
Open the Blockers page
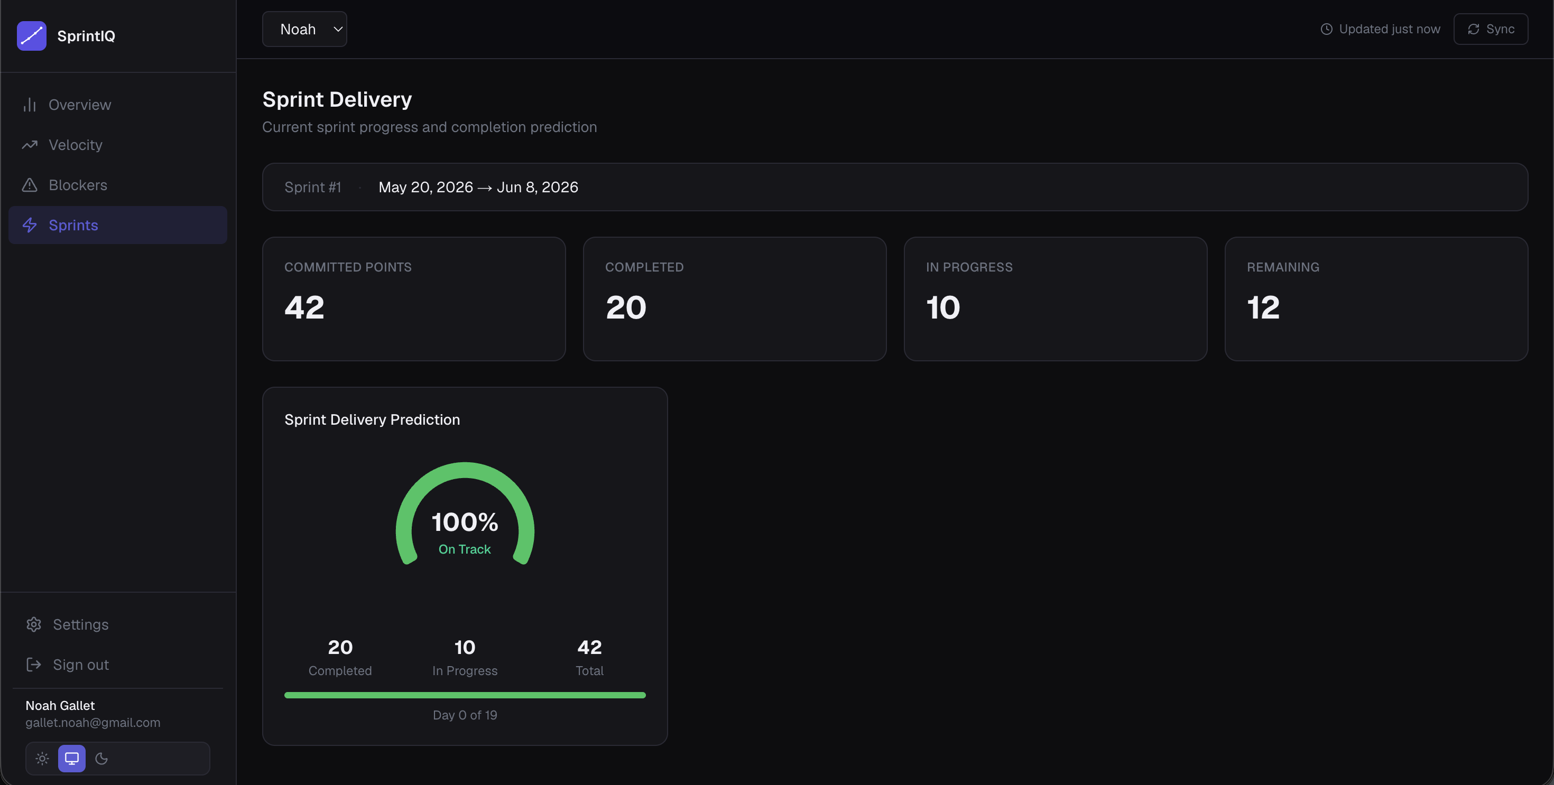pyautogui.click(x=118, y=185)
